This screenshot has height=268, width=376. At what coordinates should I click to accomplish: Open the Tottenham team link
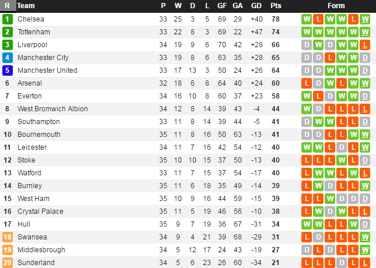click(34, 32)
